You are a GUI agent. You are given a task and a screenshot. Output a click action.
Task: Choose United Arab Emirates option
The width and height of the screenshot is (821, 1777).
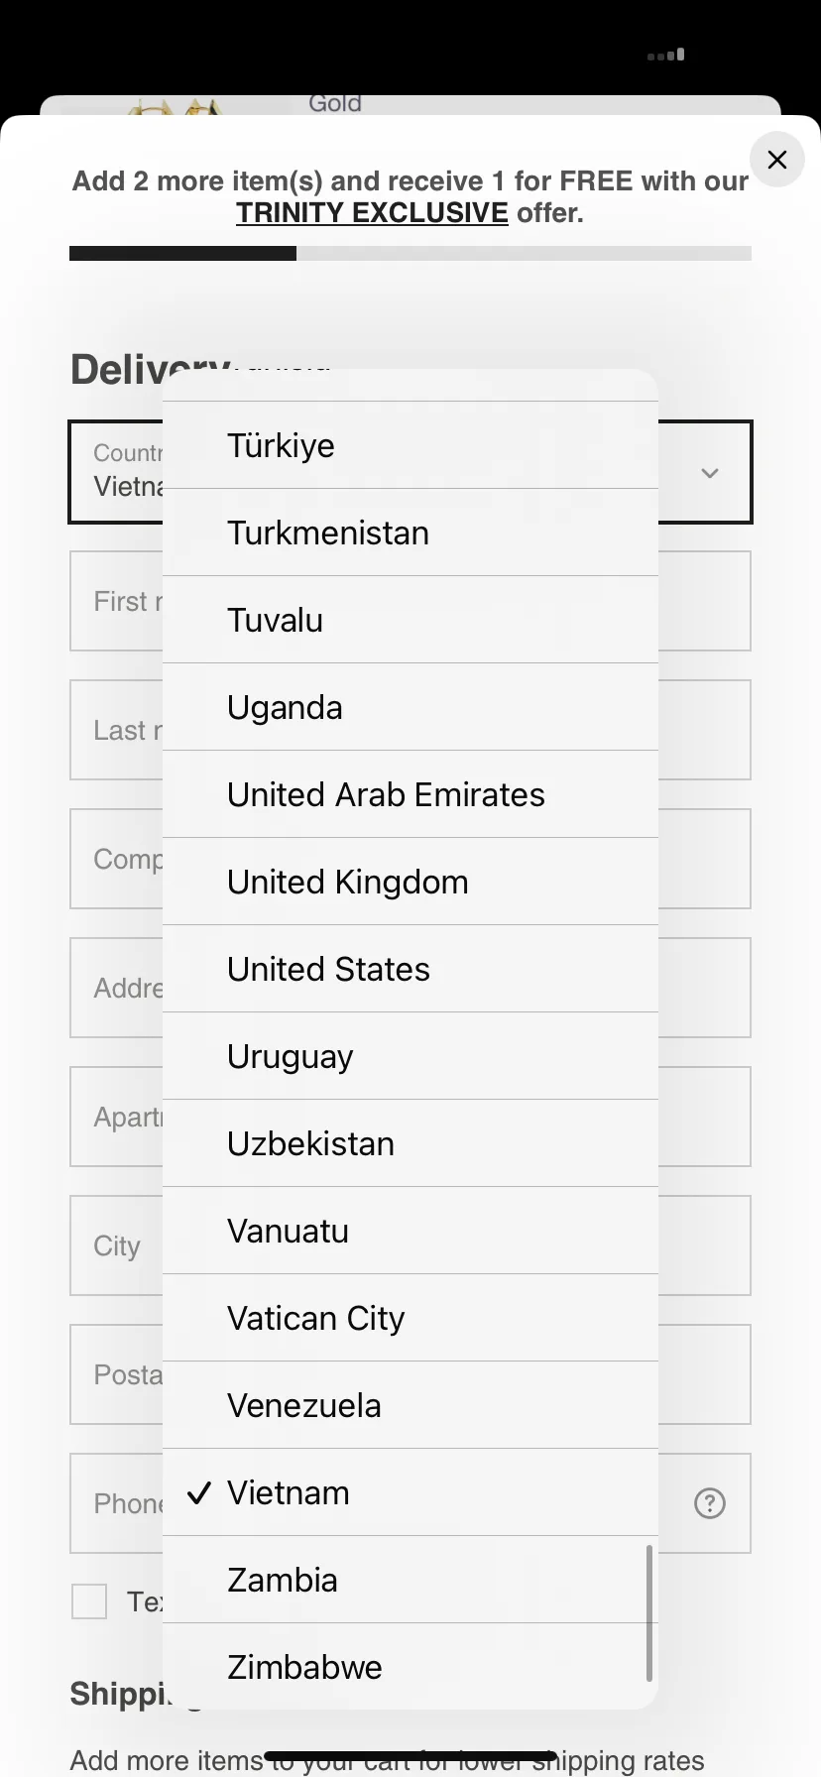pyautogui.click(x=410, y=795)
